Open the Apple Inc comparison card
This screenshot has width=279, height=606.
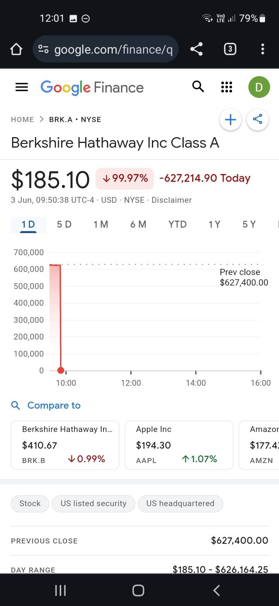click(x=179, y=445)
